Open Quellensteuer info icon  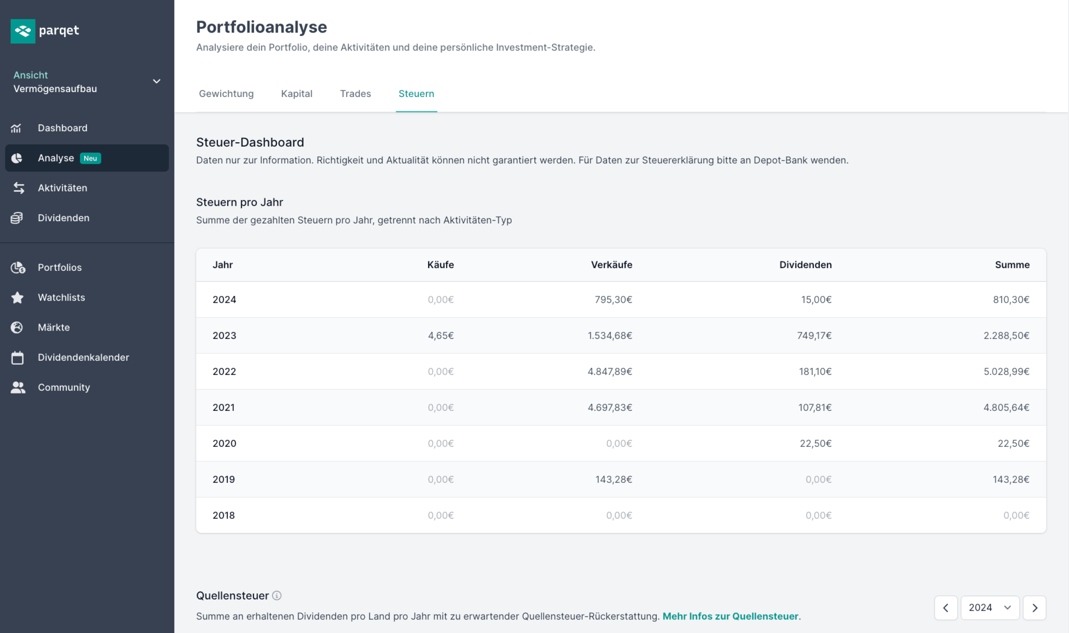point(276,596)
